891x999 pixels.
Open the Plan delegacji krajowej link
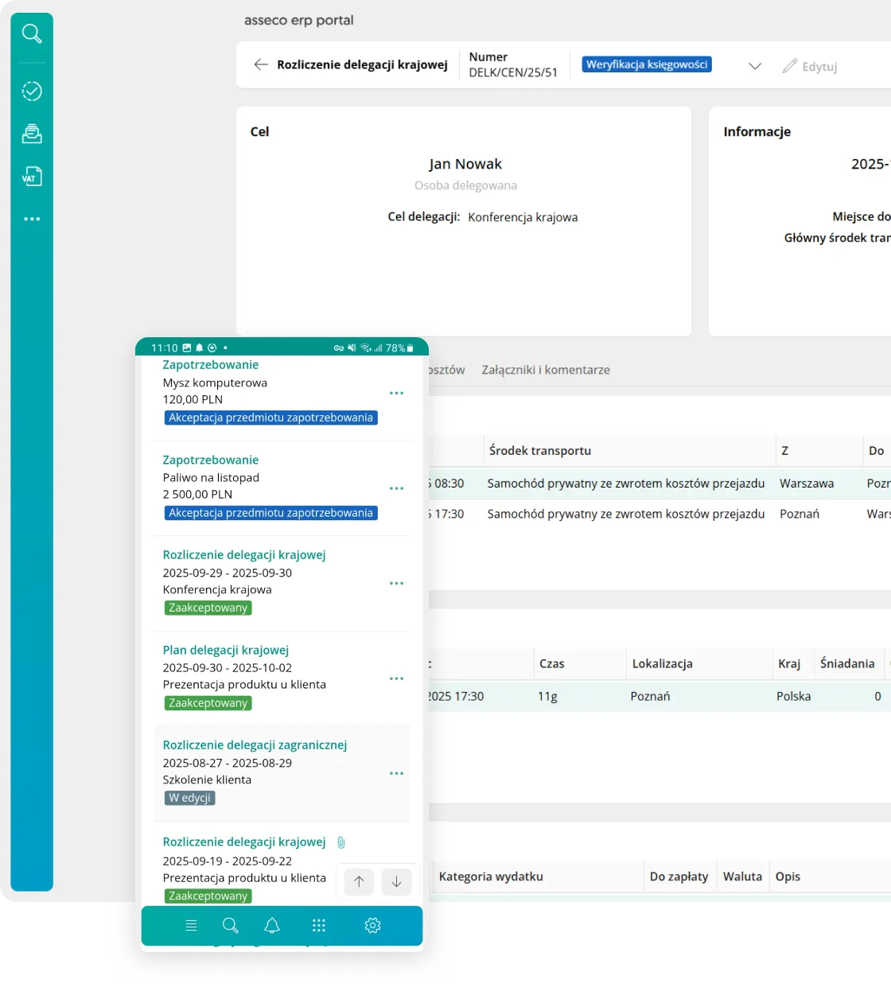(x=225, y=650)
